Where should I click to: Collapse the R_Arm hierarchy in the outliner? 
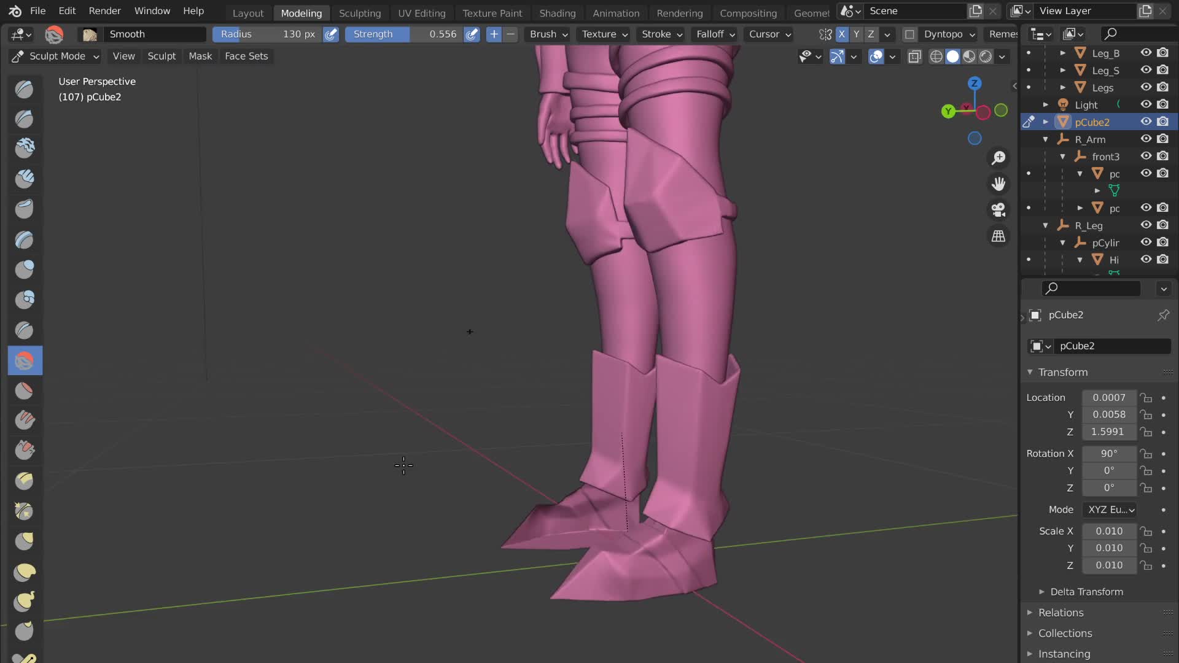point(1046,139)
